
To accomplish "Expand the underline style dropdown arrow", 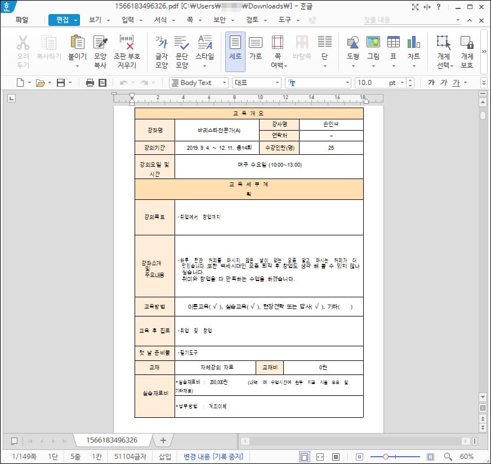I will (465, 83).
